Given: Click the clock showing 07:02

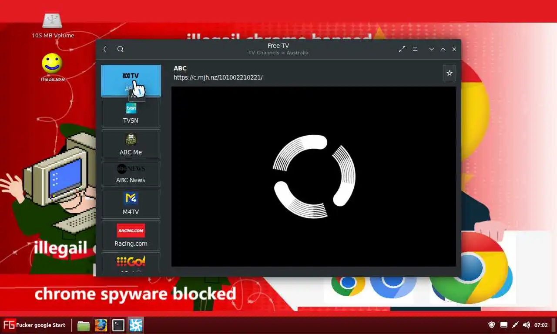Looking at the screenshot, I should click(541, 325).
